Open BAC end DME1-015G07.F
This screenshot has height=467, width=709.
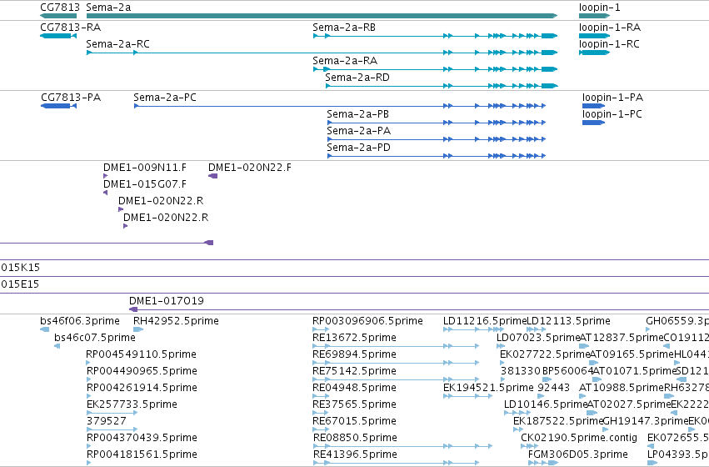click(x=145, y=184)
